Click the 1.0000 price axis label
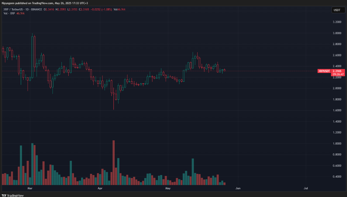The width and height of the screenshot is (347, 197). (x=337, y=144)
